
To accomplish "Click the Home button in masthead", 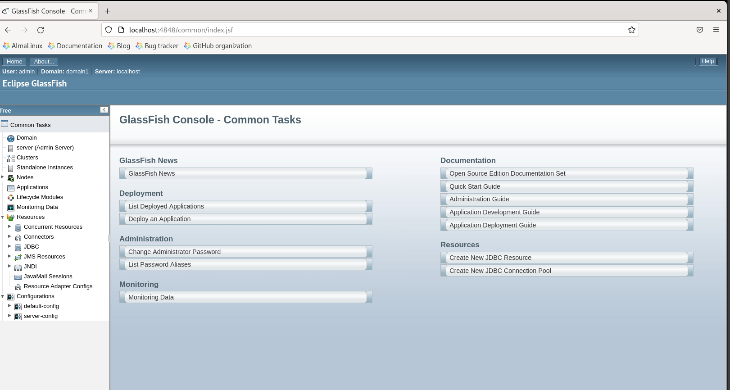I will point(14,61).
